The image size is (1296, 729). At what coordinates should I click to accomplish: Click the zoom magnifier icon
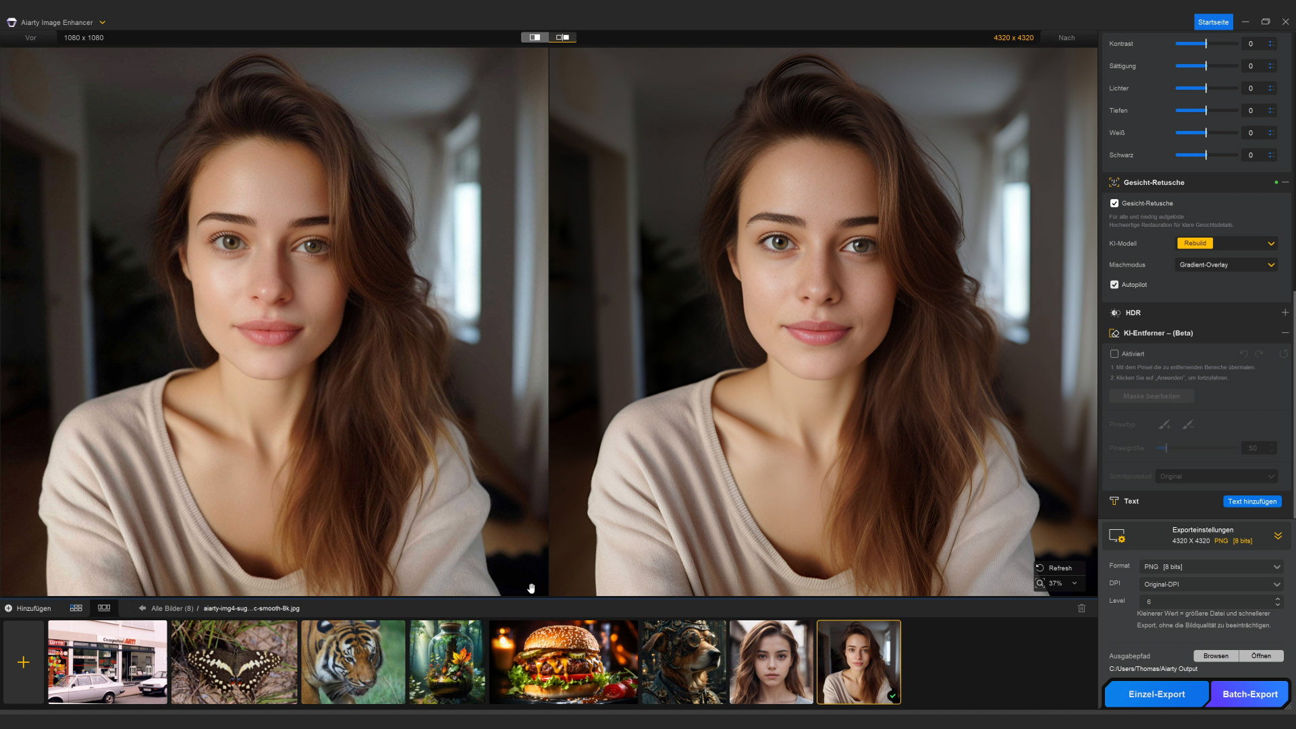[x=1040, y=583]
